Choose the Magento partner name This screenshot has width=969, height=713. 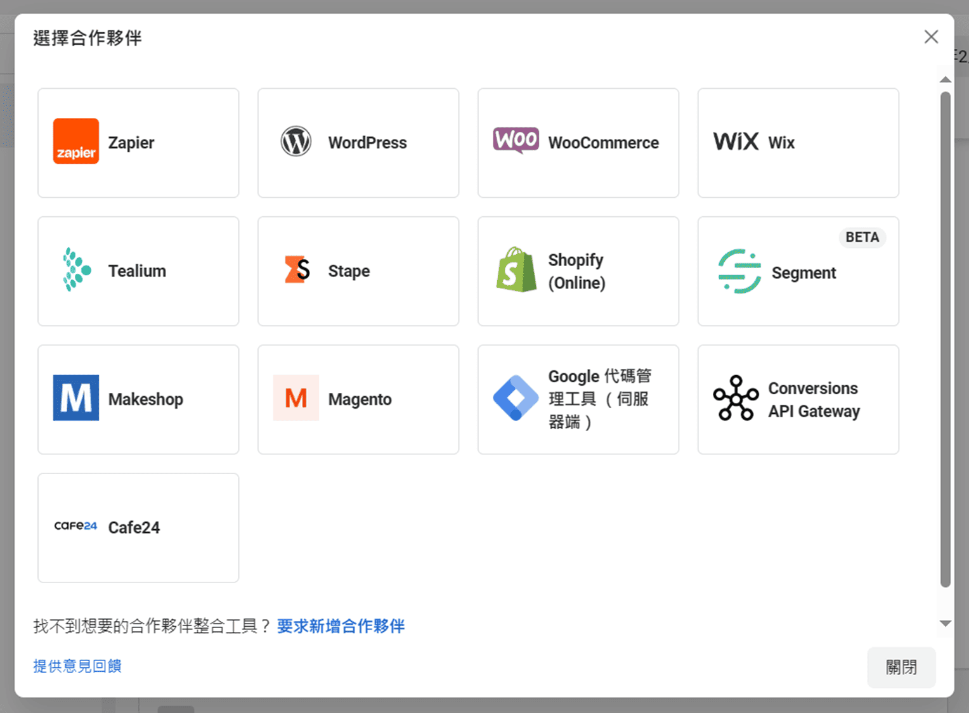click(360, 399)
